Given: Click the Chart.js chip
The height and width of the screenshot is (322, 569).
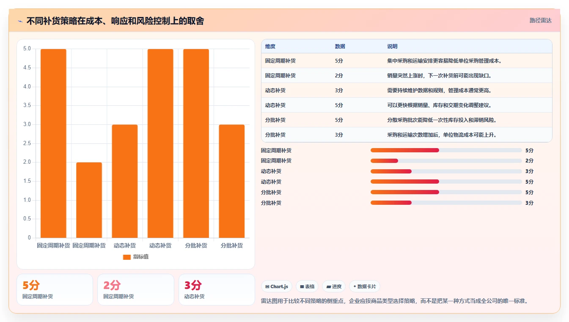Looking at the screenshot, I should (x=277, y=286).
